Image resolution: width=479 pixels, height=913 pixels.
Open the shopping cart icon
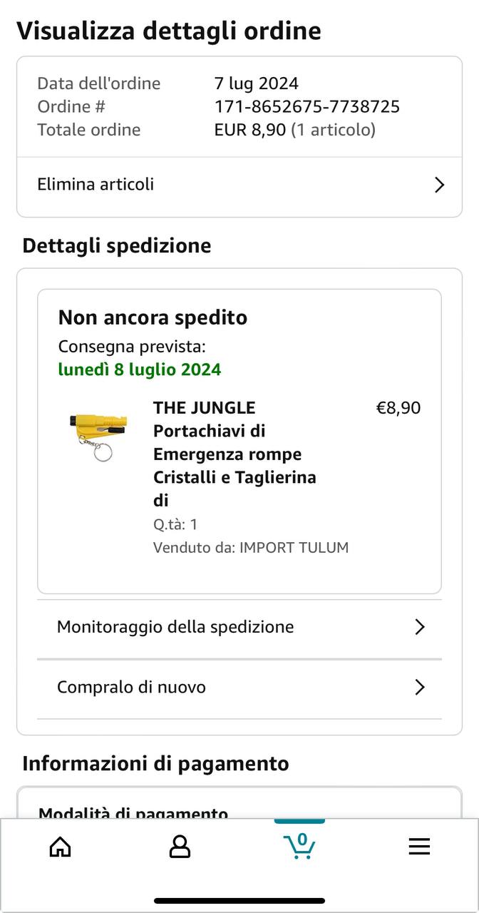[x=299, y=846]
